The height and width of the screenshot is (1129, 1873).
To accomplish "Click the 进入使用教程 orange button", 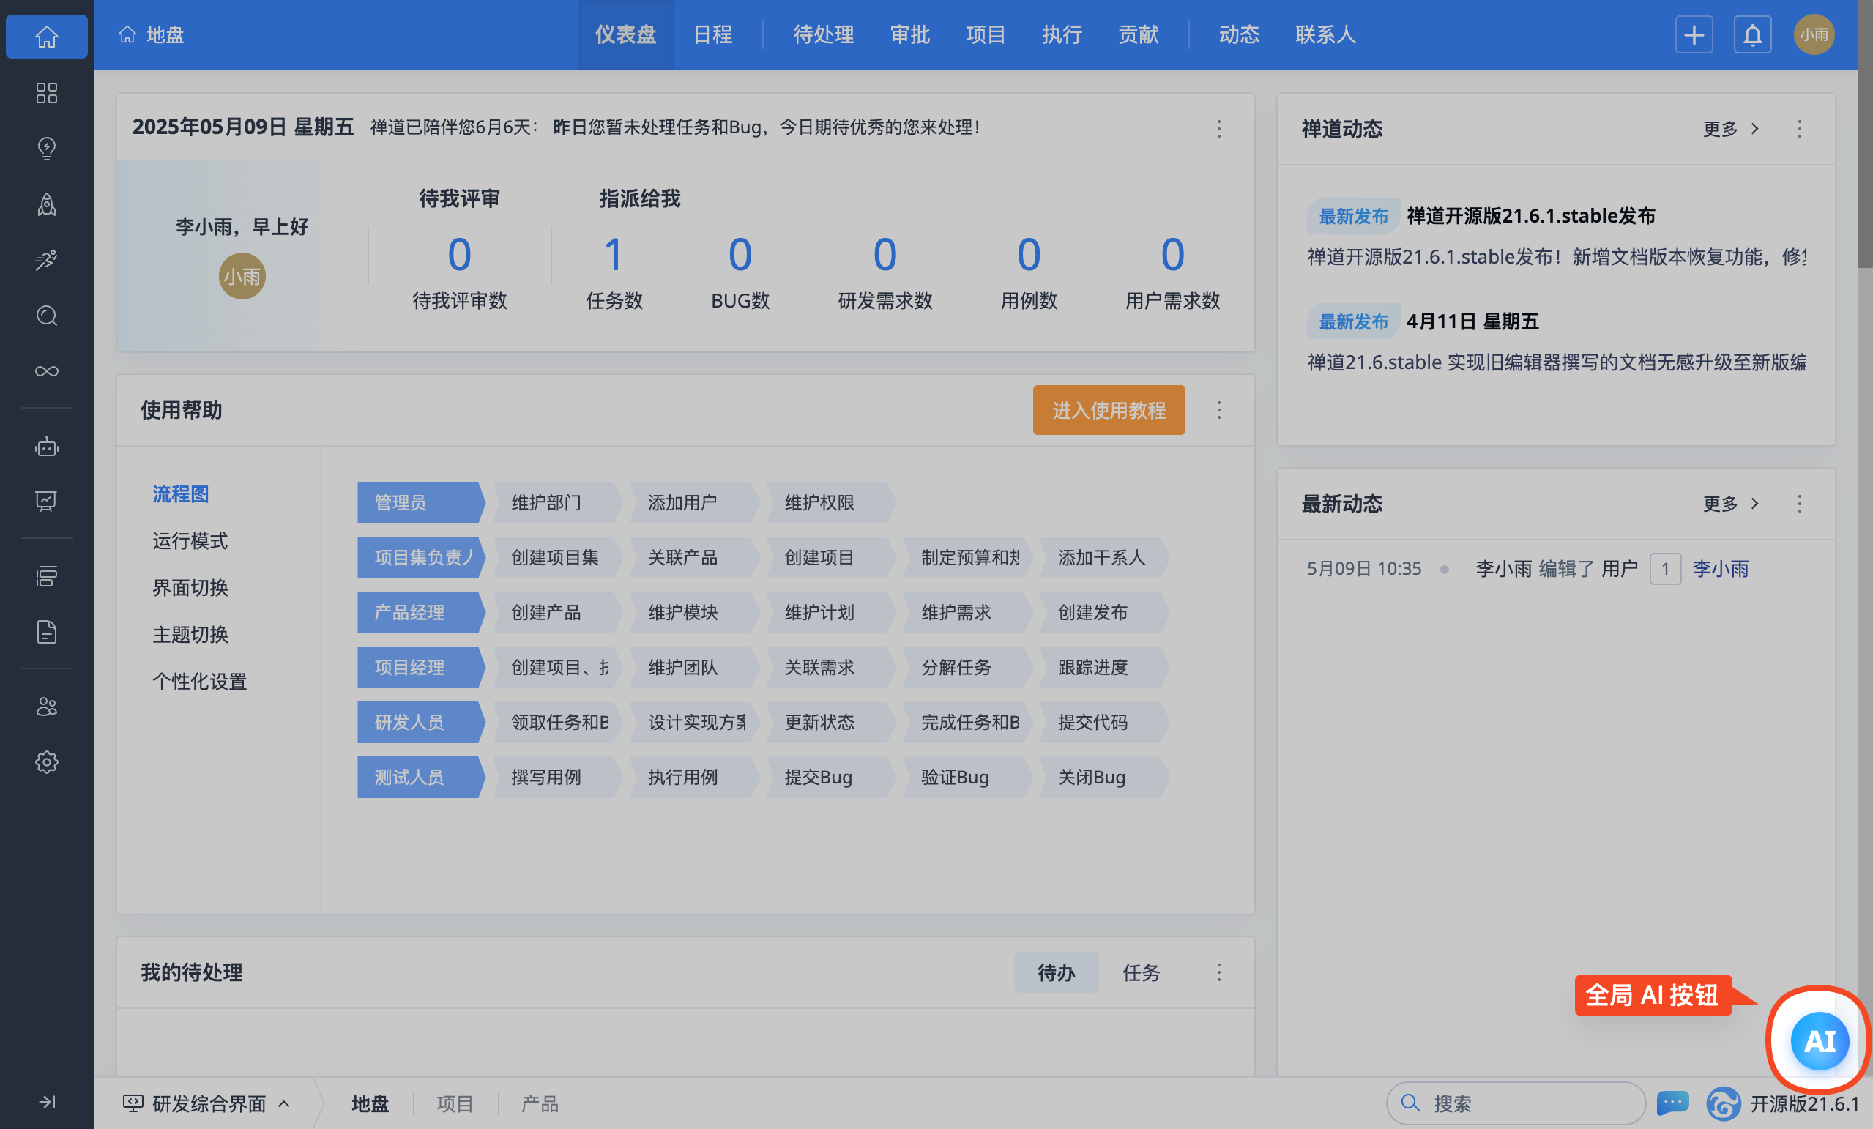I will 1109,411.
